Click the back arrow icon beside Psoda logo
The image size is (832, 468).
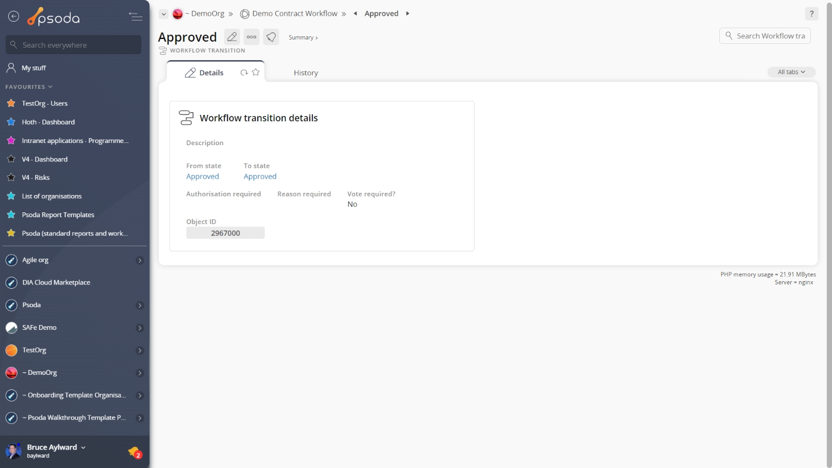click(14, 17)
